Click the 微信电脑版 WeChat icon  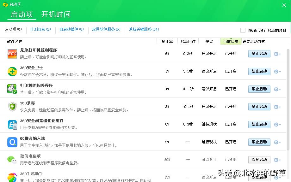12,160
